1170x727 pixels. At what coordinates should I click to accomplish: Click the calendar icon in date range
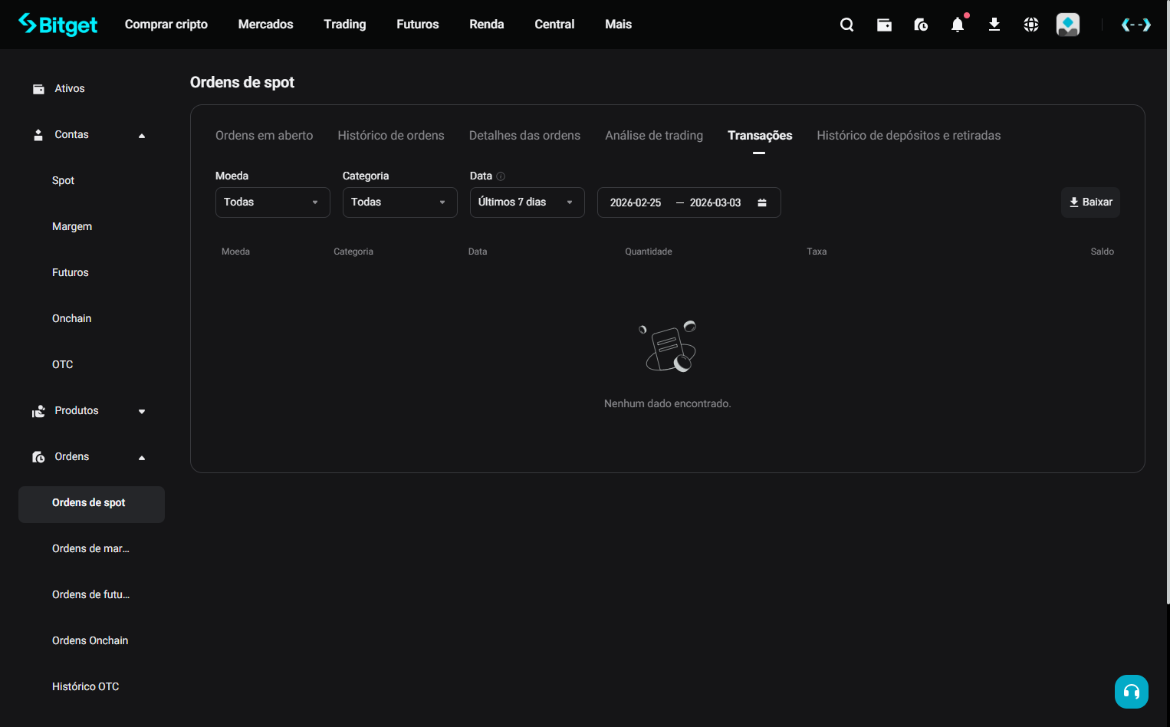pos(762,202)
